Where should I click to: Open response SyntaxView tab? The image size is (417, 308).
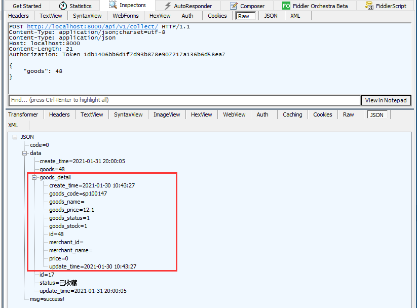point(128,114)
